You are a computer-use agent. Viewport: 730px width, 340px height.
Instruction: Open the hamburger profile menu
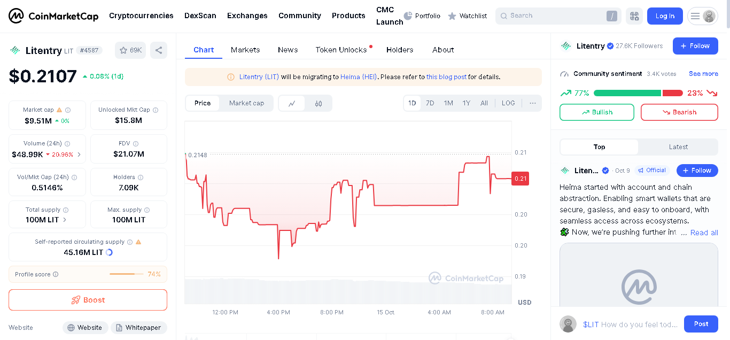coord(702,16)
